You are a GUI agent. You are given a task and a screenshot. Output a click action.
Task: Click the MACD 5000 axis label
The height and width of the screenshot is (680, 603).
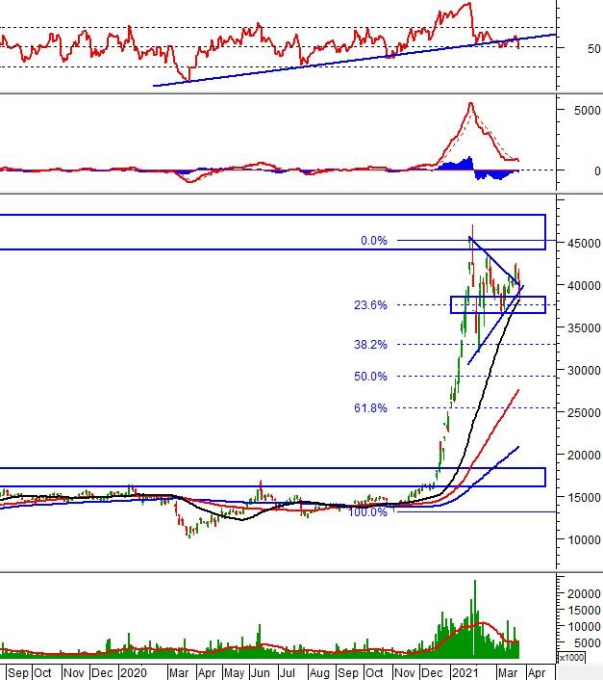click(x=588, y=111)
